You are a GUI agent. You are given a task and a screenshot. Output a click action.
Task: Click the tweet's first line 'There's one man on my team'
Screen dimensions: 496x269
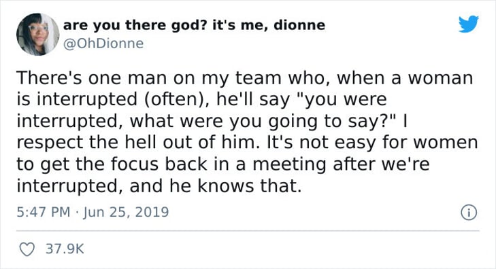pos(149,78)
